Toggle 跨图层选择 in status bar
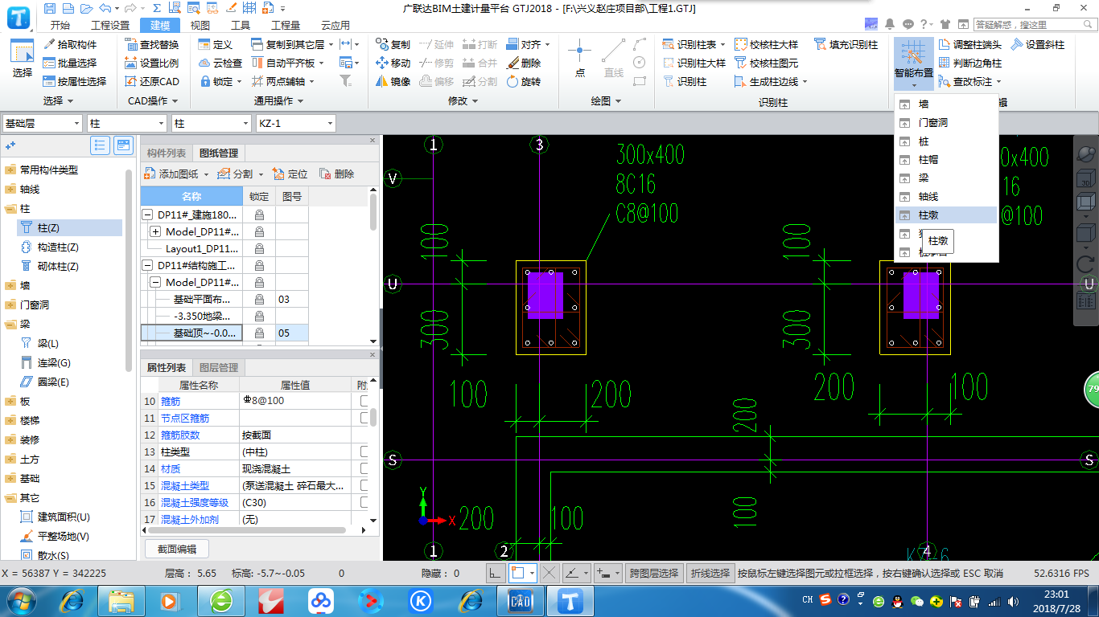Screen dimensions: 1099x617 [x=654, y=573]
